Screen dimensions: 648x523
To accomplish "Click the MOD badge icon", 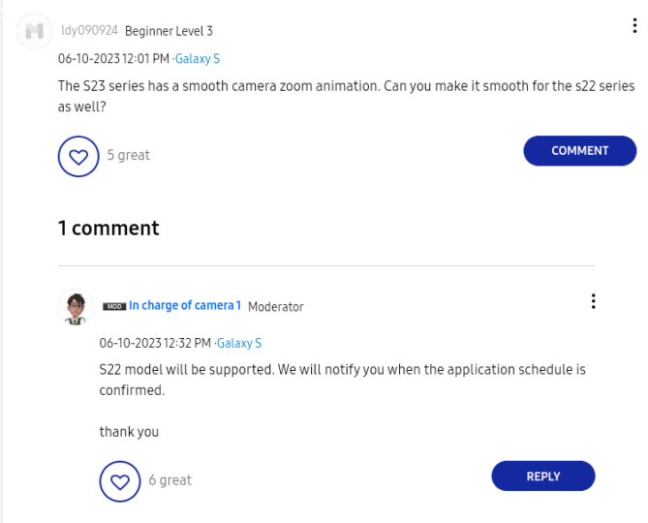I will click(114, 306).
